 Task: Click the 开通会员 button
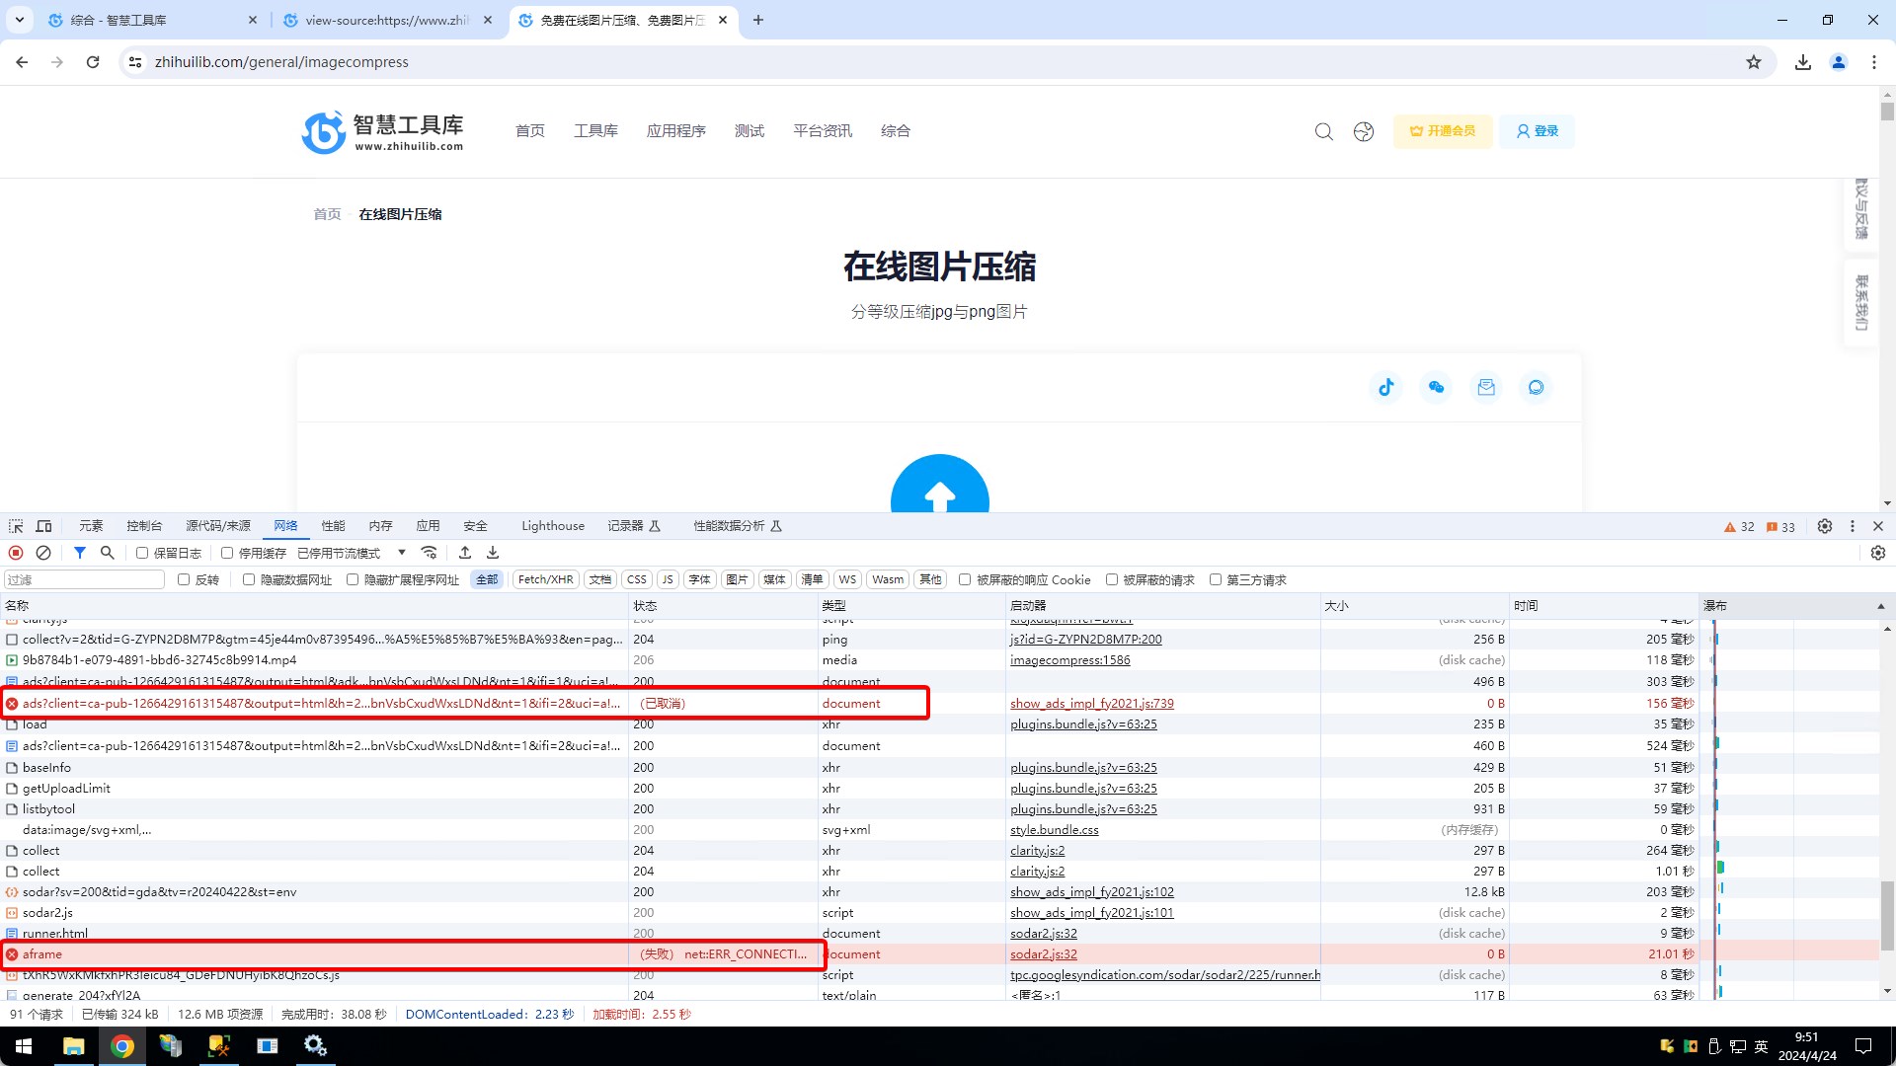click(1443, 131)
